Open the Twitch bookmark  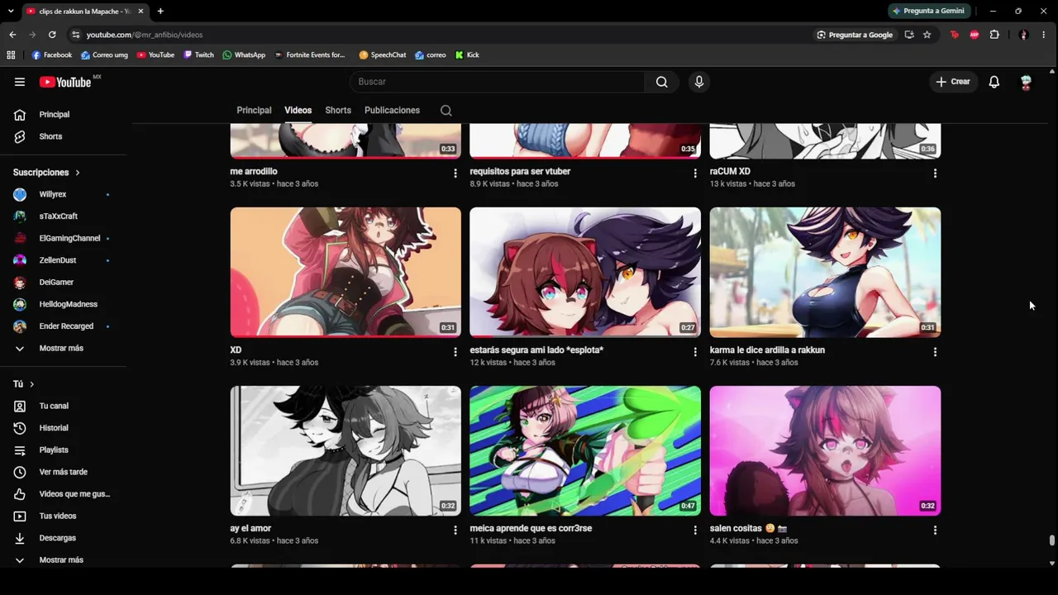coord(198,55)
